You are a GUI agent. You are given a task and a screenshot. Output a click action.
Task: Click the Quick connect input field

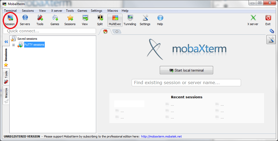click(x=50, y=31)
